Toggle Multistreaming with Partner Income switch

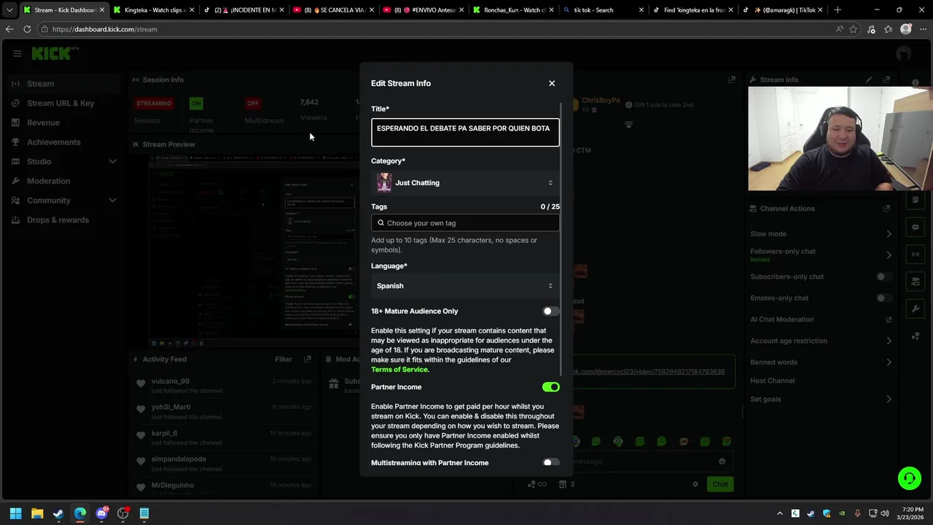point(551,463)
